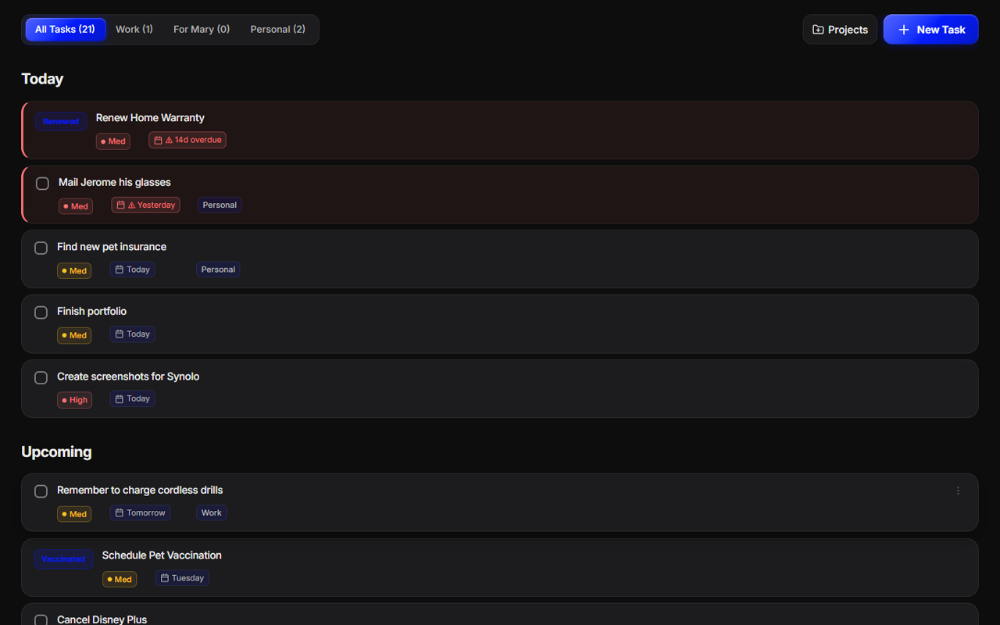Switch to the For Mary (0) tab
1000x625 pixels.
[202, 30]
